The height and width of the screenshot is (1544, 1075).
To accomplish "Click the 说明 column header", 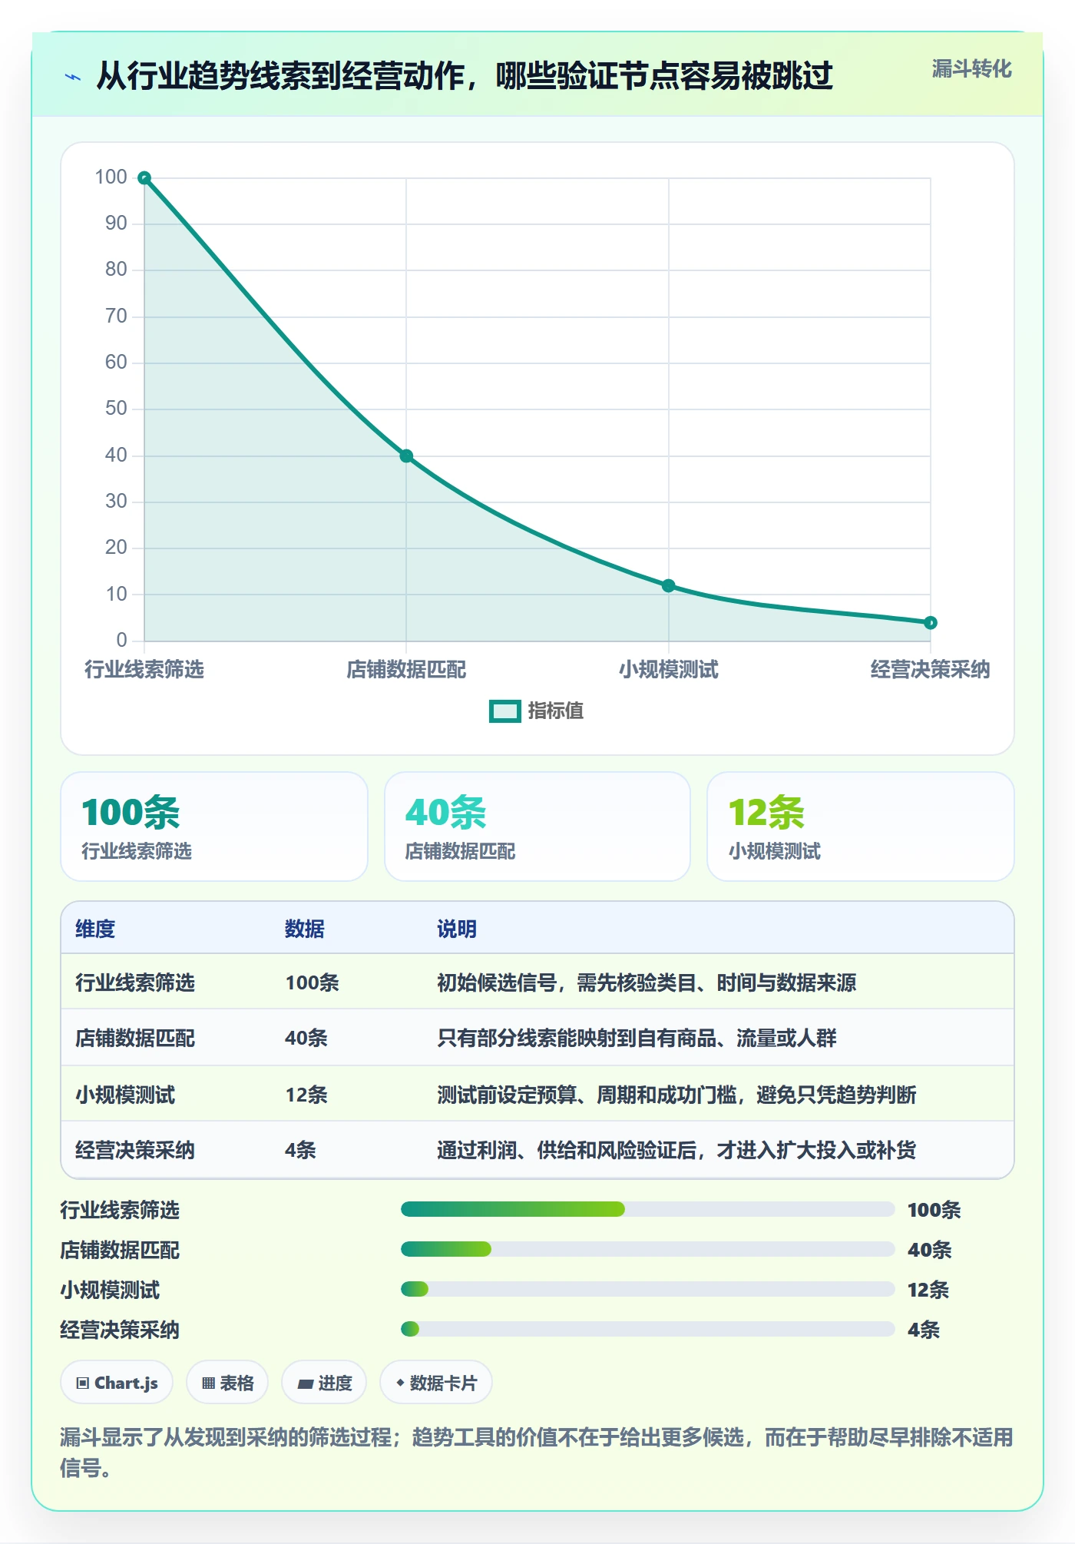I will pyautogui.click(x=457, y=929).
